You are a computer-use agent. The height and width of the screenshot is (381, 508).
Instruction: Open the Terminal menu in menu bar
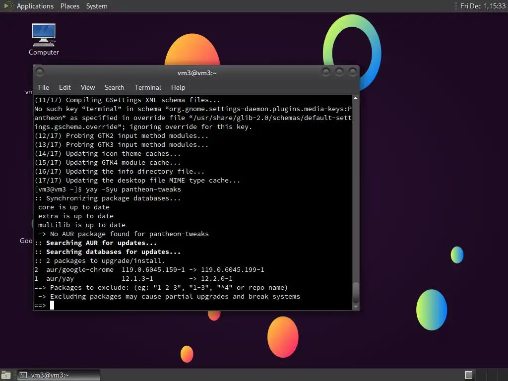click(x=148, y=87)
